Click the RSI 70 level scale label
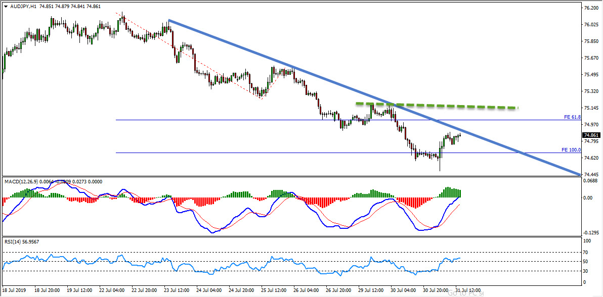 tap(586, 252)
